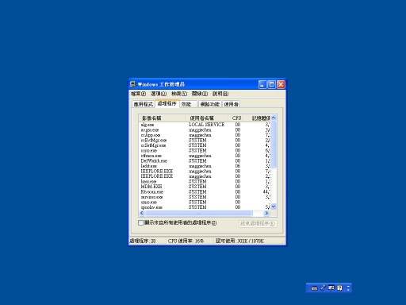Click the horizontal scroll right arrow
Viewport: 406px width, 305px height.
click(266, 213)
